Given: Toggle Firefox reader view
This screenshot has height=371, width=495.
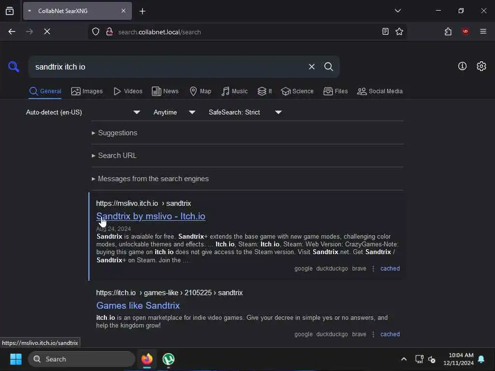Looking at the screenshot, I should click(x=385, y=31).
